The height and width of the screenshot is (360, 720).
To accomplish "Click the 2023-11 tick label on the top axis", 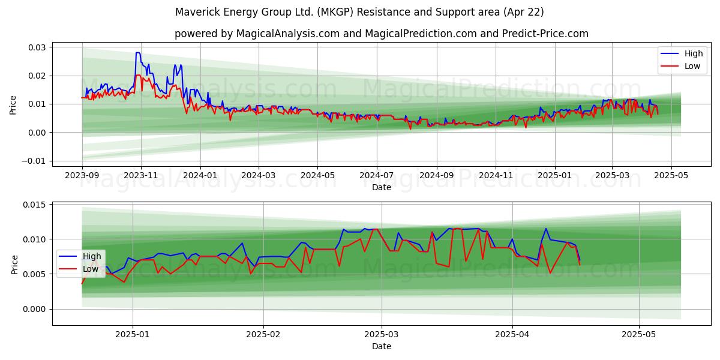I will click(x=141, y=176).
